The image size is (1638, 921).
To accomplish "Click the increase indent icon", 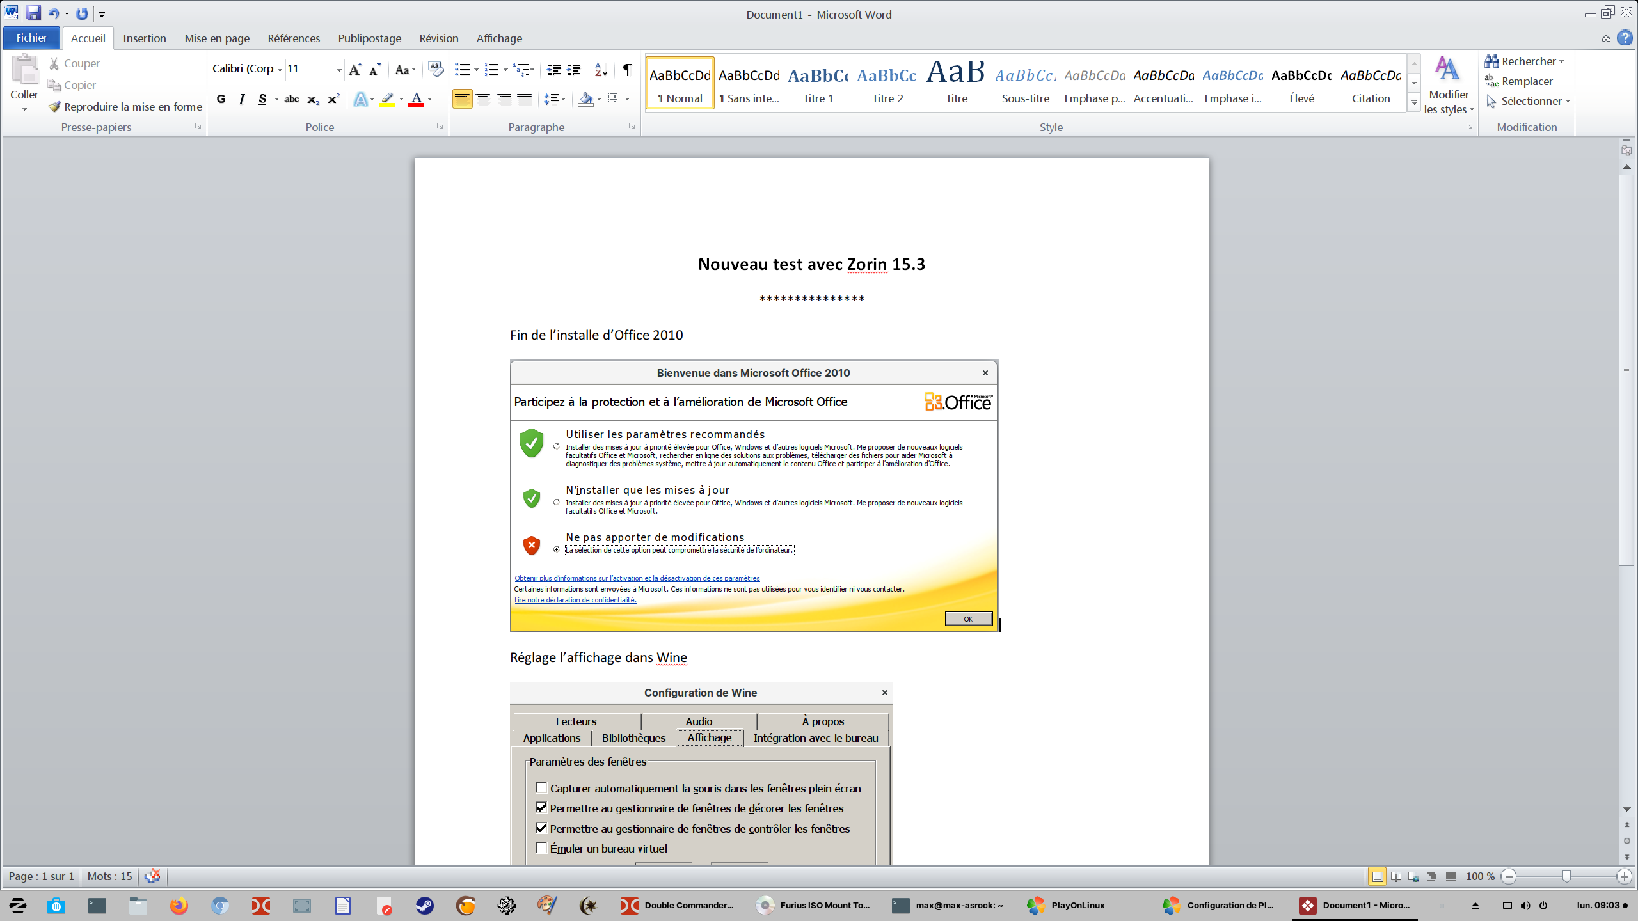I will tap(574, 69).
